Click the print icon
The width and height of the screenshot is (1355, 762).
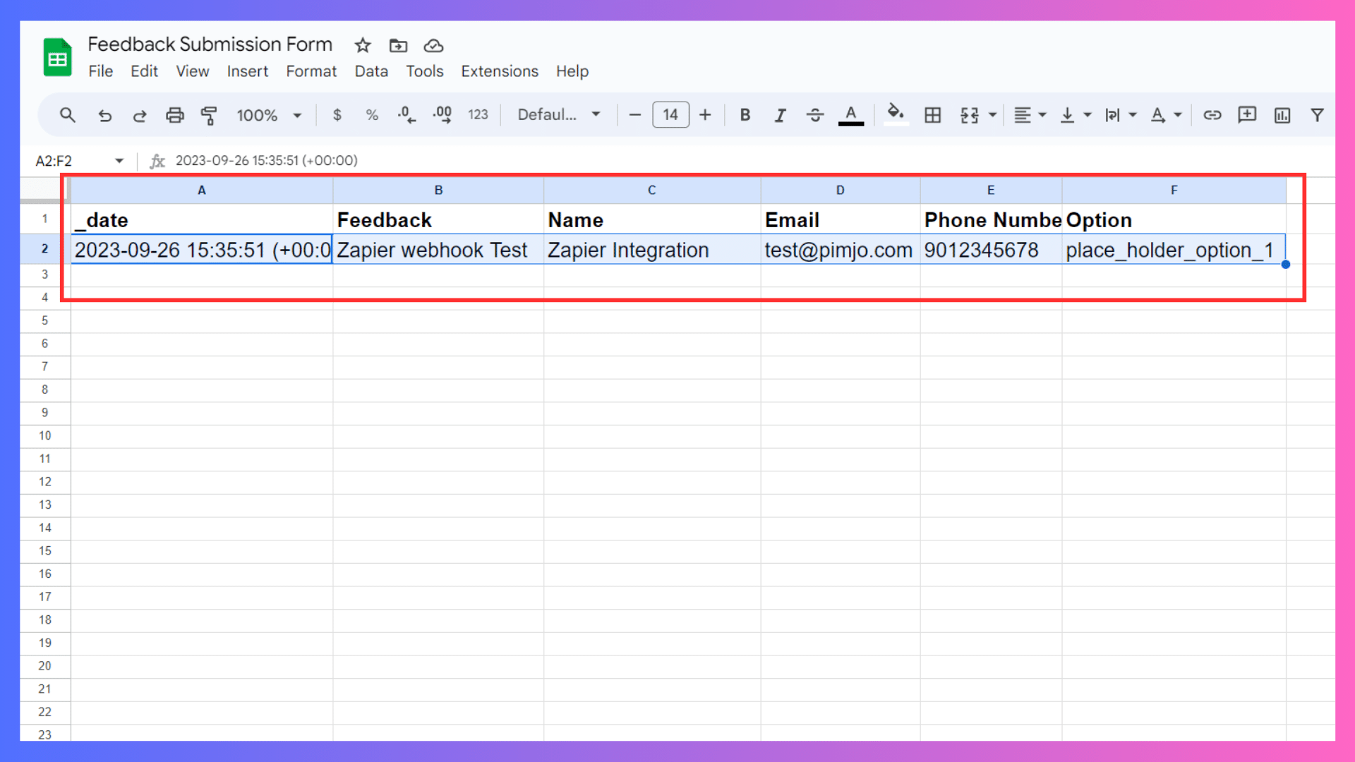tap(174, 115)
